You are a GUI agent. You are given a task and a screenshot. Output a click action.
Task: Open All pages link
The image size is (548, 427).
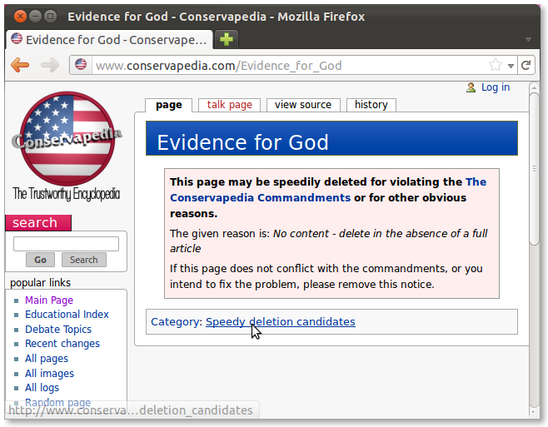pos(47,359)
